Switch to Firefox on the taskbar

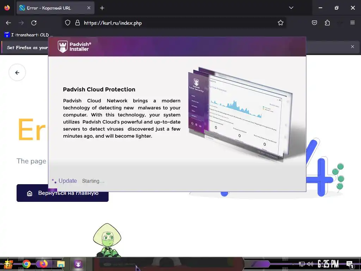click(43, 264)
